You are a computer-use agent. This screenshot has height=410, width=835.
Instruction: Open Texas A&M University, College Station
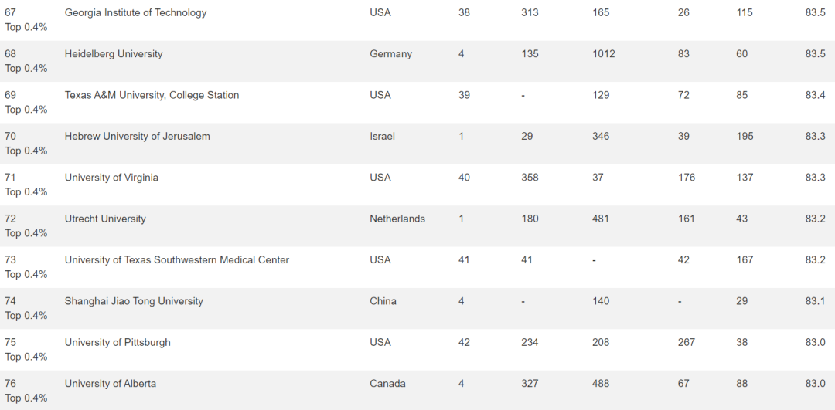pyautogui.click(x=152, y=95)
